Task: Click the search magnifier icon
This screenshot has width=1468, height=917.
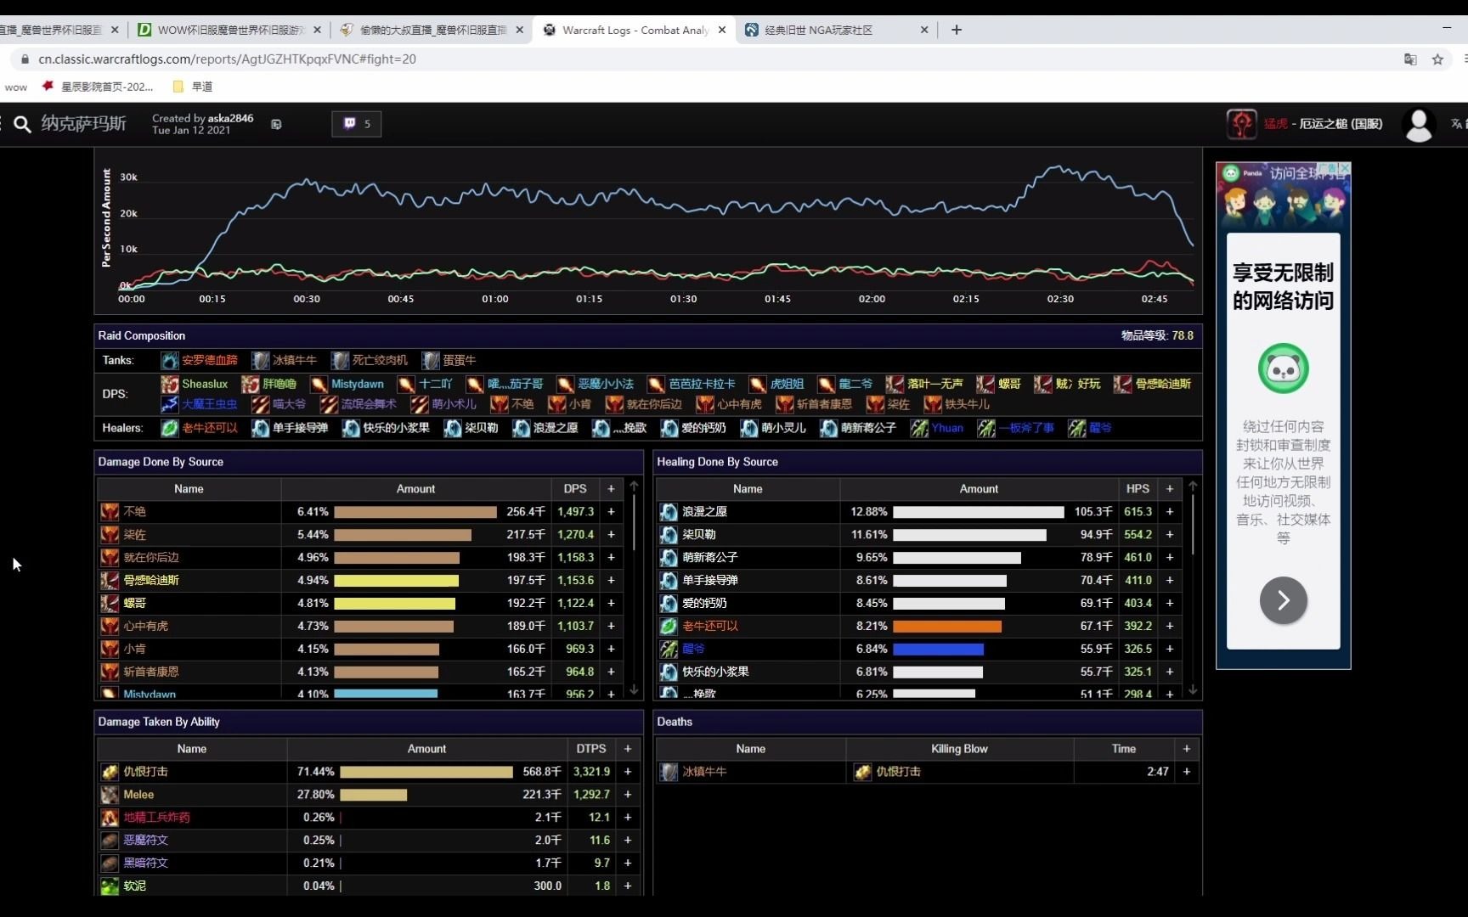Action: coord(23,124)
